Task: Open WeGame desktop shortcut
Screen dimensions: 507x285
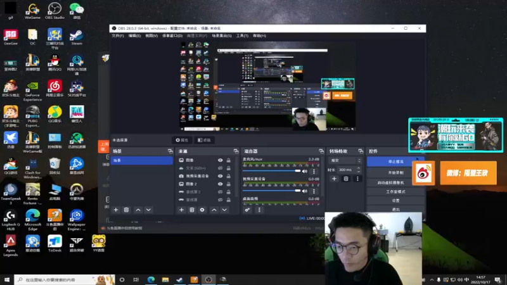Action: pyautogui.click(x=33, y=11)
